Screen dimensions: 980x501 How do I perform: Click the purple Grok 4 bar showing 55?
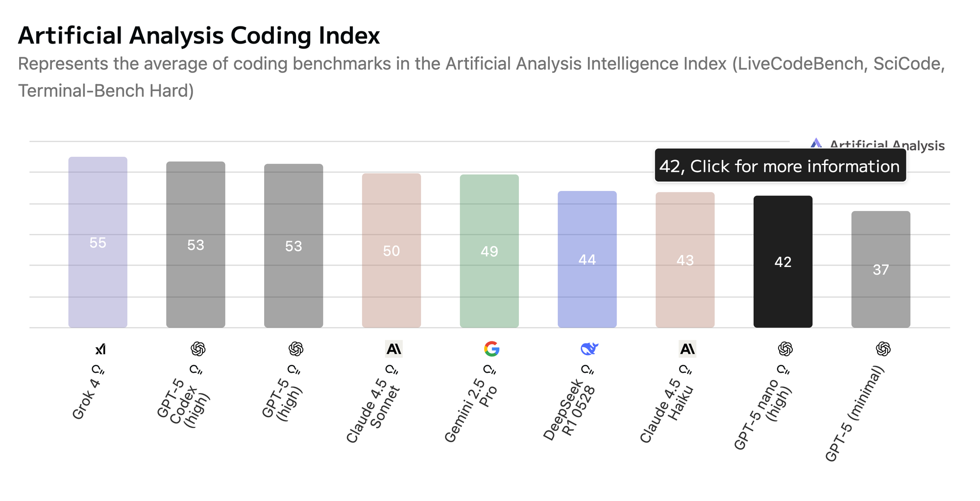(98, 242)
